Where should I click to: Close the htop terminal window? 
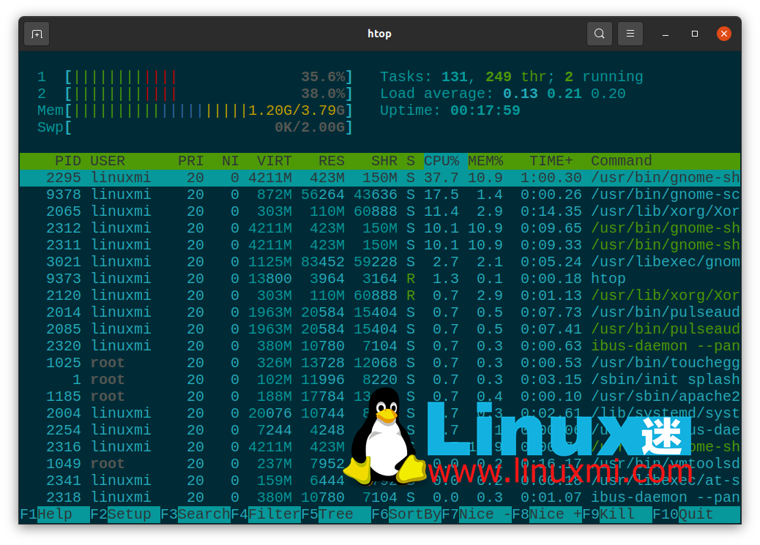click(x=724, y=34)
